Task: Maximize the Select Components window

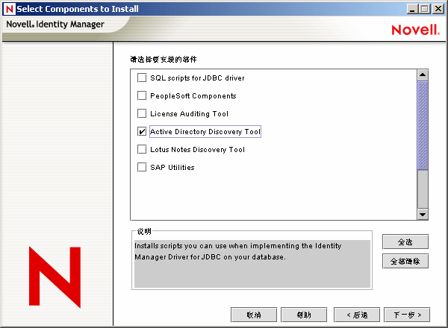Action: tap(424, 9)
